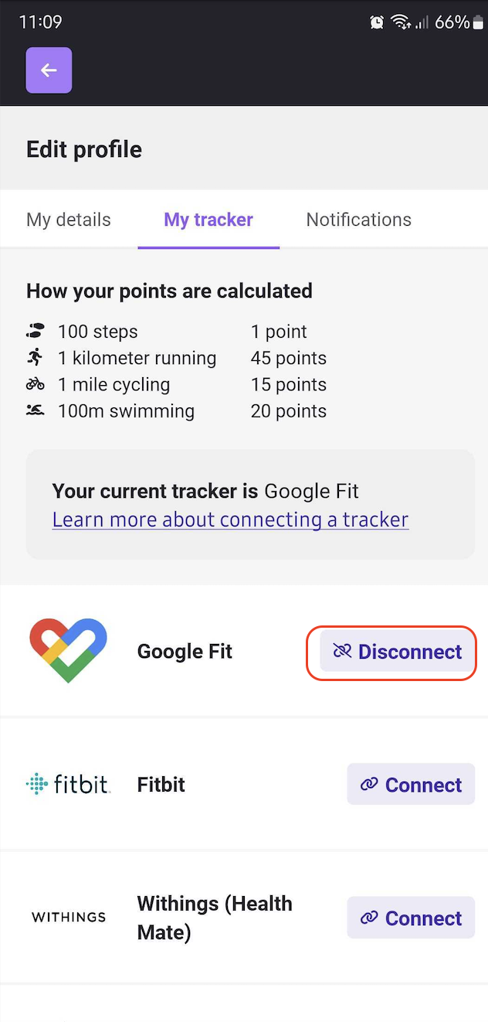Tap the Withings (Health Mate) label
This screenshot has width=488, height=1022.
point(215,918)
